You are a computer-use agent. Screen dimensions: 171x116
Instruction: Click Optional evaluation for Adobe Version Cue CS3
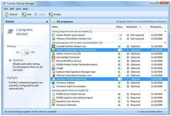[x=135, y=54]
